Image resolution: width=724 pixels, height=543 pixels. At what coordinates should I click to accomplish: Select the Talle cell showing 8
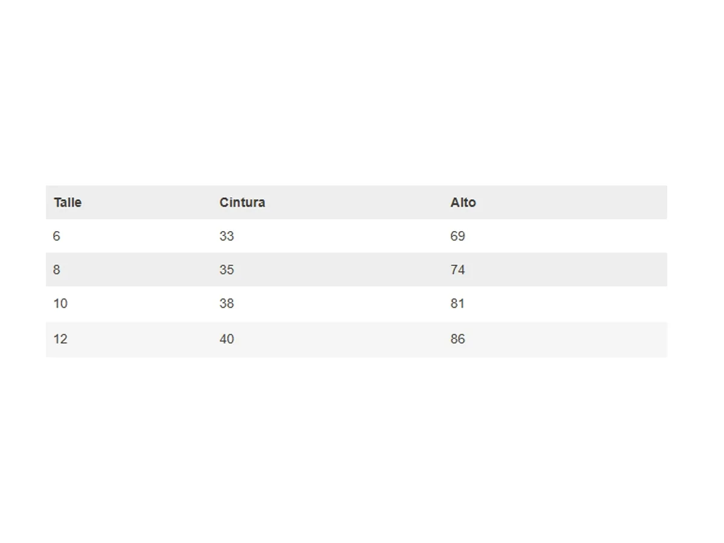[x=56, y=270]
